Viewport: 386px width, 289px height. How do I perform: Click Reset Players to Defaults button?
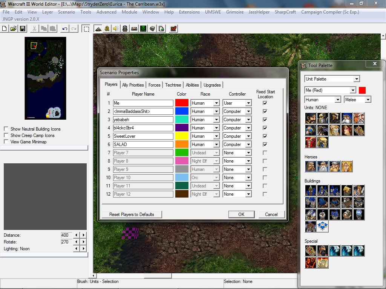(132, 214)
